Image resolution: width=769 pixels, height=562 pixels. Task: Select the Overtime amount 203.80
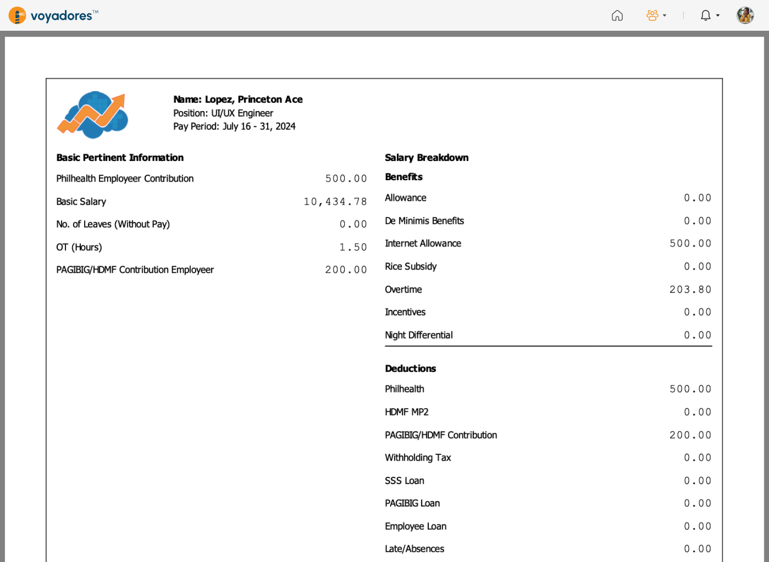pos(691,290)
